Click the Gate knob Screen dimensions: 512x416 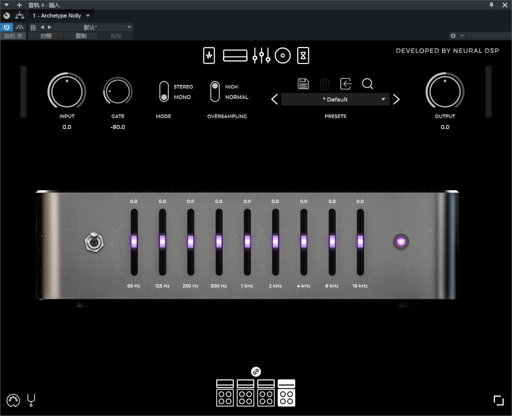pyautogui.click(x=117, y=91)
